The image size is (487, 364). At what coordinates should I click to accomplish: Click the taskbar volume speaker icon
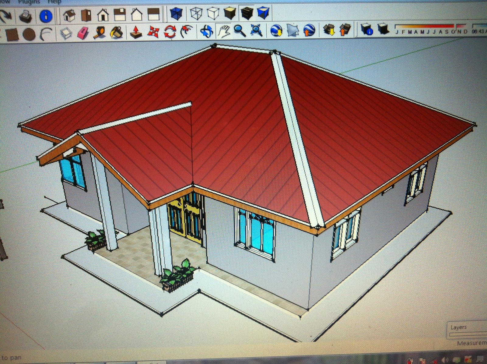click(x=445, y=361)
